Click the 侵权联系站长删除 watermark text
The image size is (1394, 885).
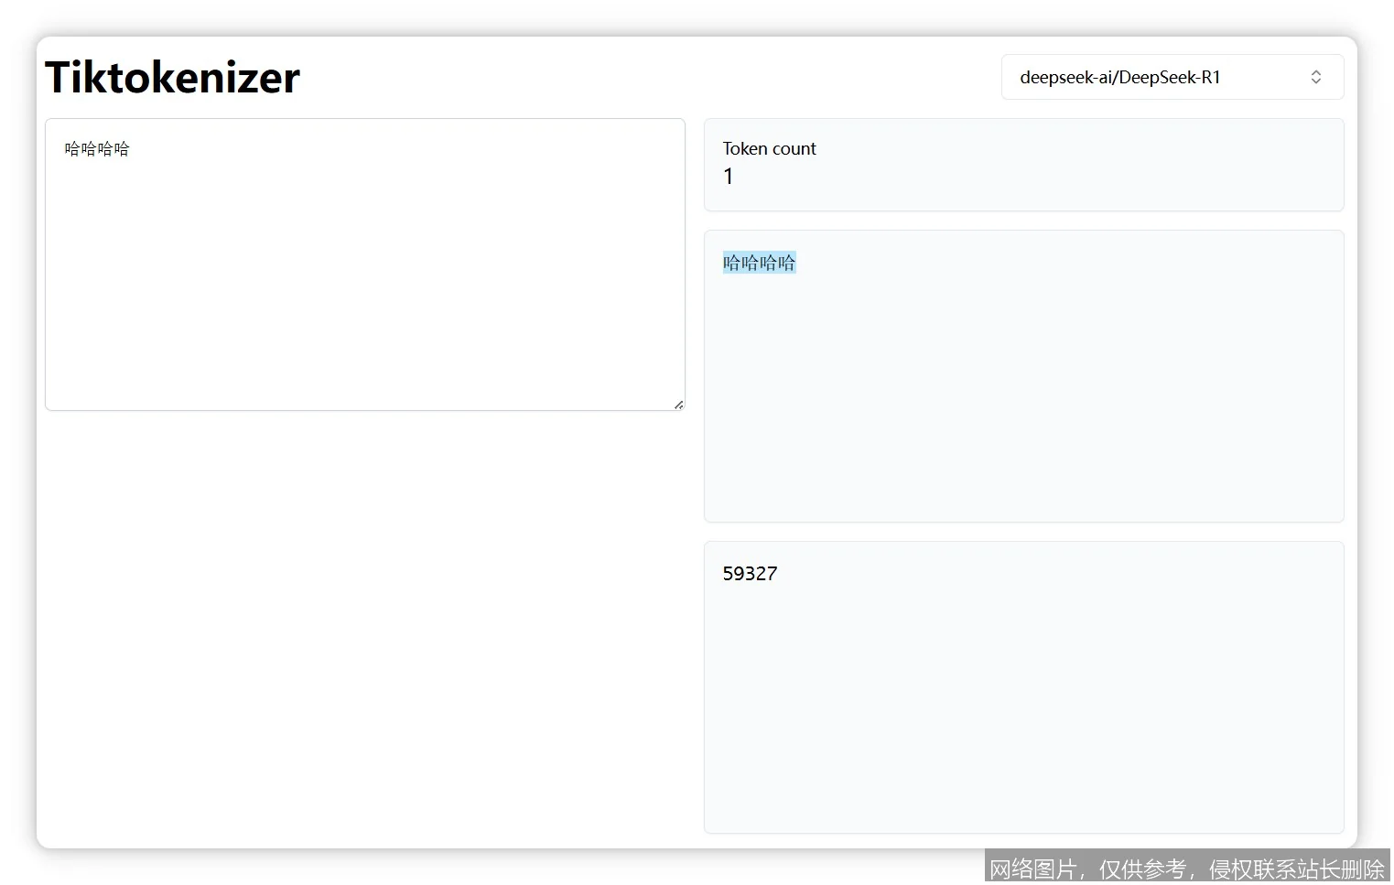[x=1296, y=869]
